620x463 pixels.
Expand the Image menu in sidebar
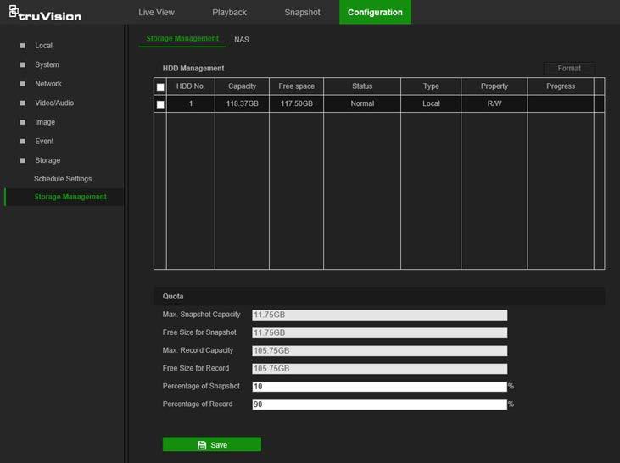45,122
